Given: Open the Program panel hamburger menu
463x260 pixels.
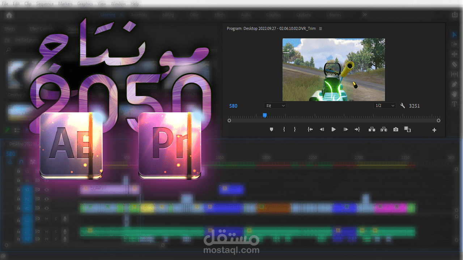Looking at the screenshot, I should 320,29.
